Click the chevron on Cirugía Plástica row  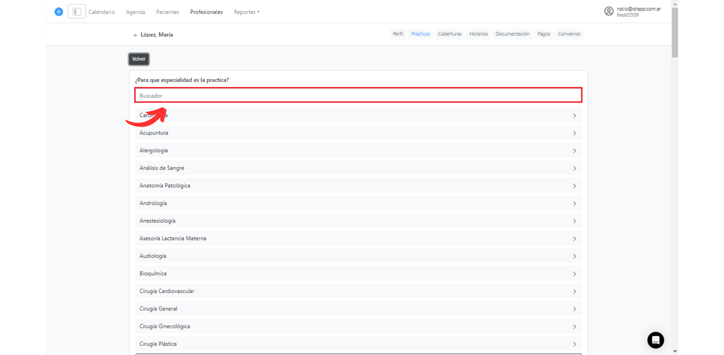[574, 344]
